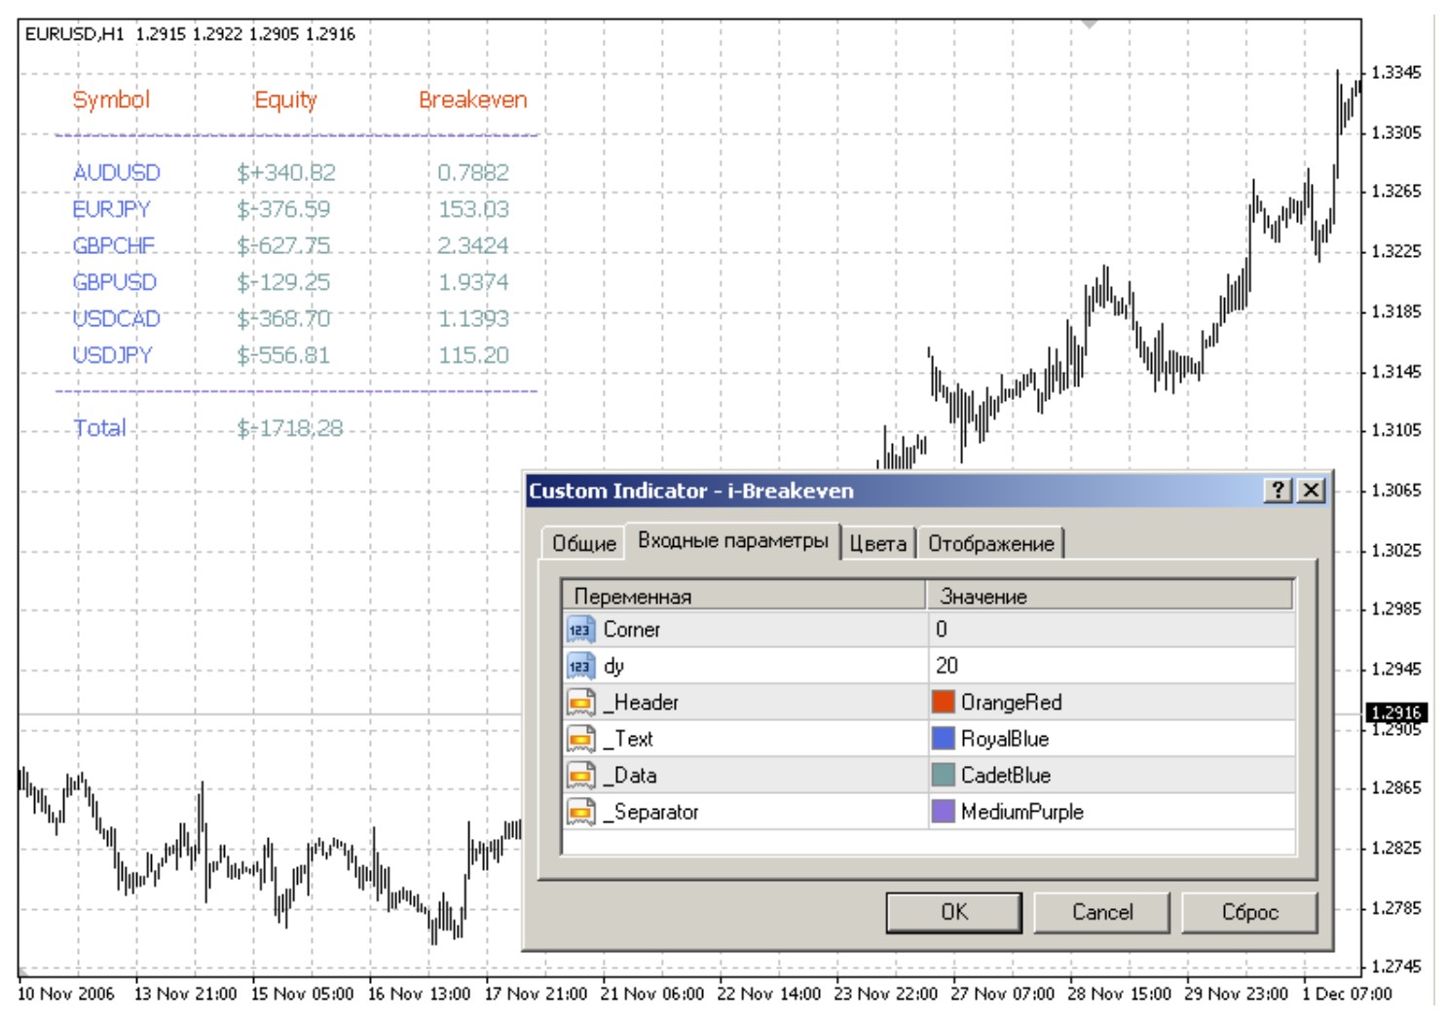Image resolution: width=1447 pixels, height=1020 pixels.
Task: Click the Total label on the chart
Action: 100,428
